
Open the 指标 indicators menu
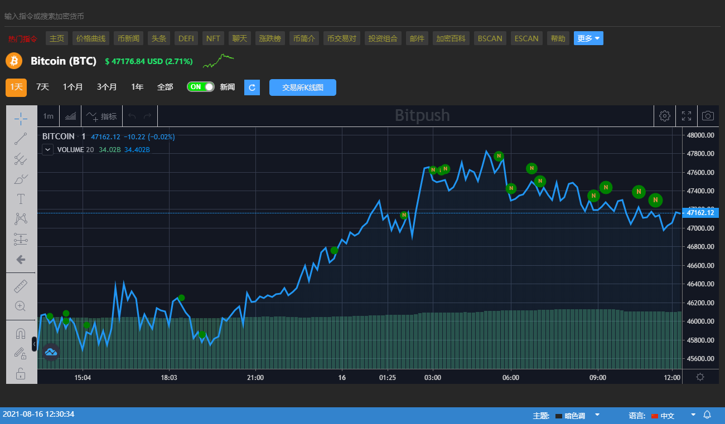[x=101, y=116]
